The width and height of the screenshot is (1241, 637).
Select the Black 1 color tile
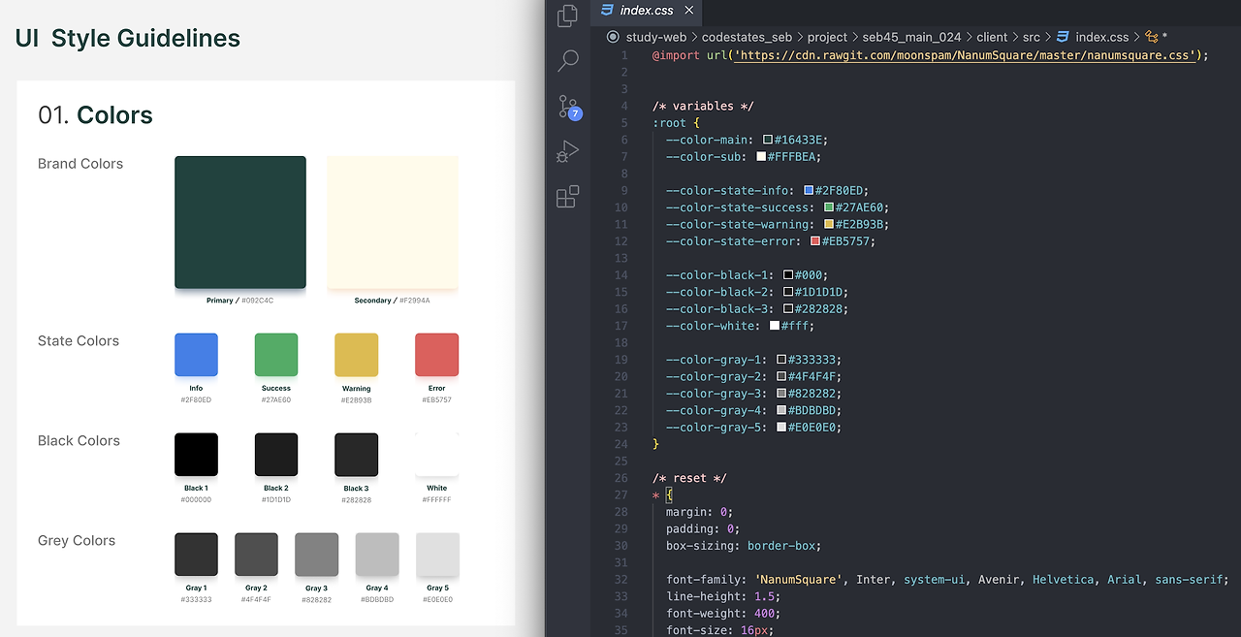click(x=196, y=455)
